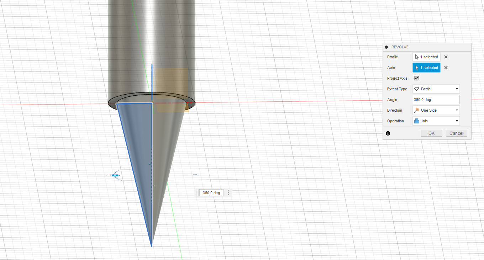The width and height of the screenshot is (484, 260).
Task: Click the 'Profile' label text
Action: (x=393, y=57)
